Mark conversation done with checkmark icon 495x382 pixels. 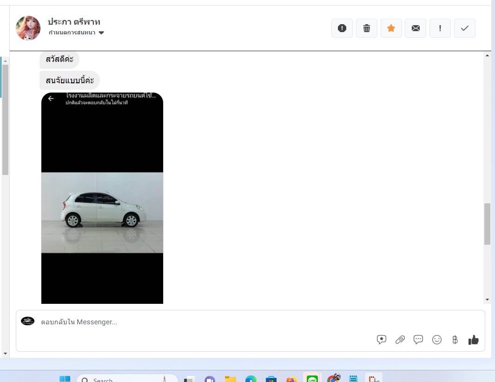tap(465, 28)
